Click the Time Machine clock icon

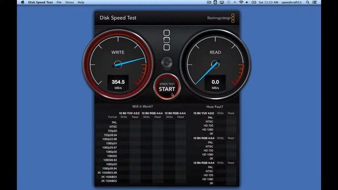pyautogui.click(x=229, y=2)
